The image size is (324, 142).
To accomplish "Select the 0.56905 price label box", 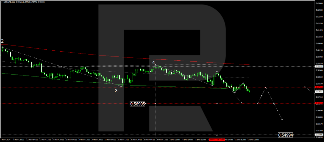I will click(x=138, y=104).
